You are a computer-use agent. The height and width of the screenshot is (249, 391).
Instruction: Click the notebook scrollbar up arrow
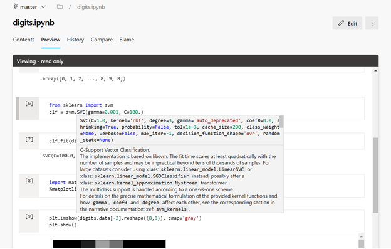coord(375,71)
